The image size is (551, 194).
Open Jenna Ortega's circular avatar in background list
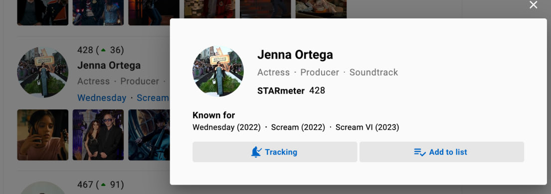42,72
